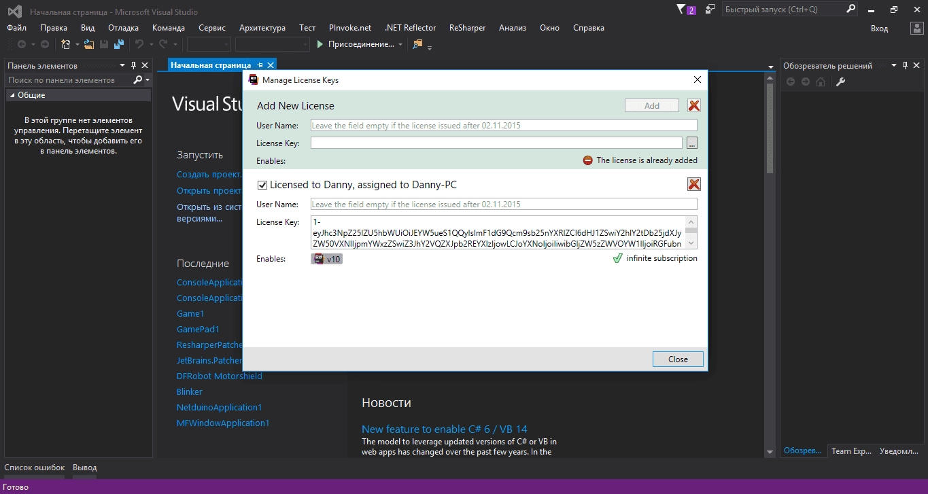928x494 pixels.
Task: Click the Open File toolbar icon
Action: 89,44
